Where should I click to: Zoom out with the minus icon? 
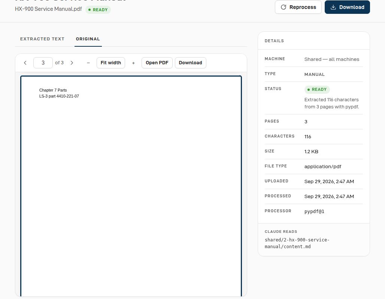88,63
